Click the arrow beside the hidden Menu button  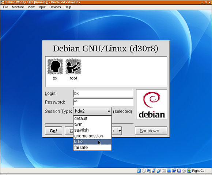pyautogui.click(x=120, y=131)
